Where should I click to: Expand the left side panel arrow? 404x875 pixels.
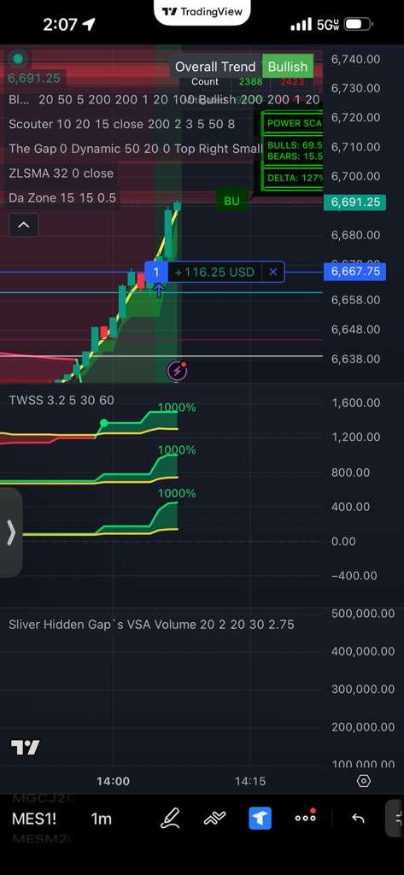pos(10,533)
